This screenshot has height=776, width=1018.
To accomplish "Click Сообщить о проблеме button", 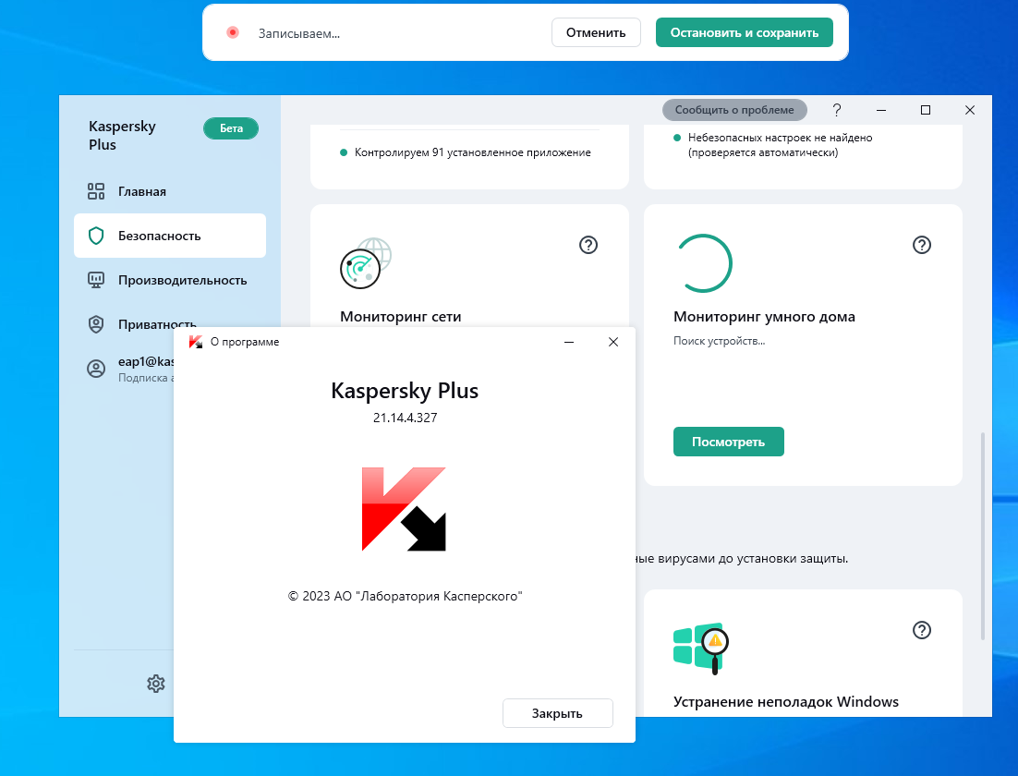I will pyautogui.click(x=734, y=110).
